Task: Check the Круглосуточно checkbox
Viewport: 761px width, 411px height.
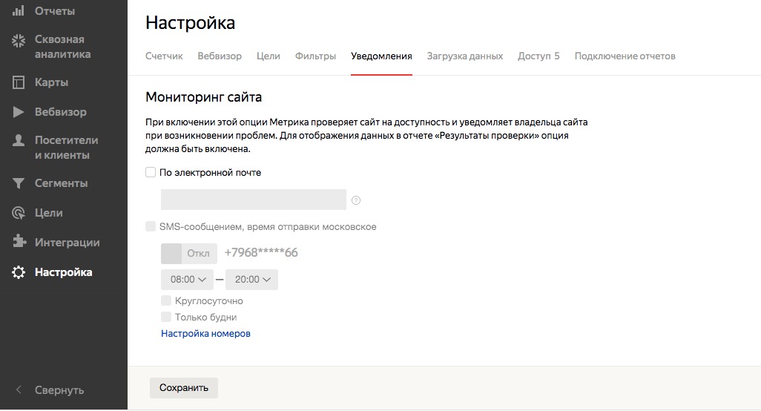Action: 166,300
